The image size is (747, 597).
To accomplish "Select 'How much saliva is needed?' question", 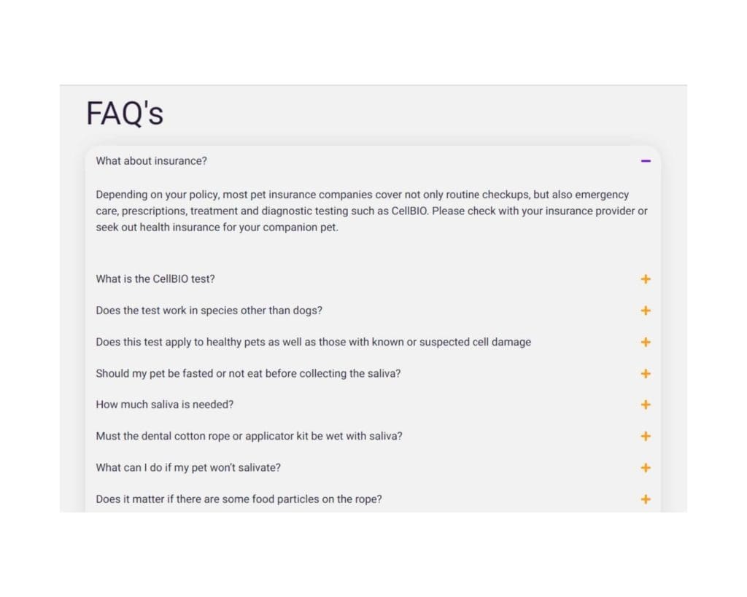I will [373, 405].
